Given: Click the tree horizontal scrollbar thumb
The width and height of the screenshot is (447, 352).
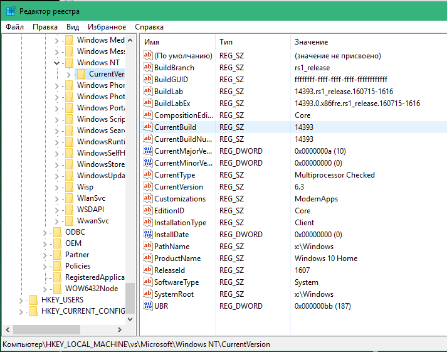Looking at the screenshot, I should [x=46, y=329].
